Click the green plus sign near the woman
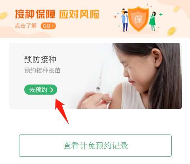 pyautogui.click(x=161, y=14)
